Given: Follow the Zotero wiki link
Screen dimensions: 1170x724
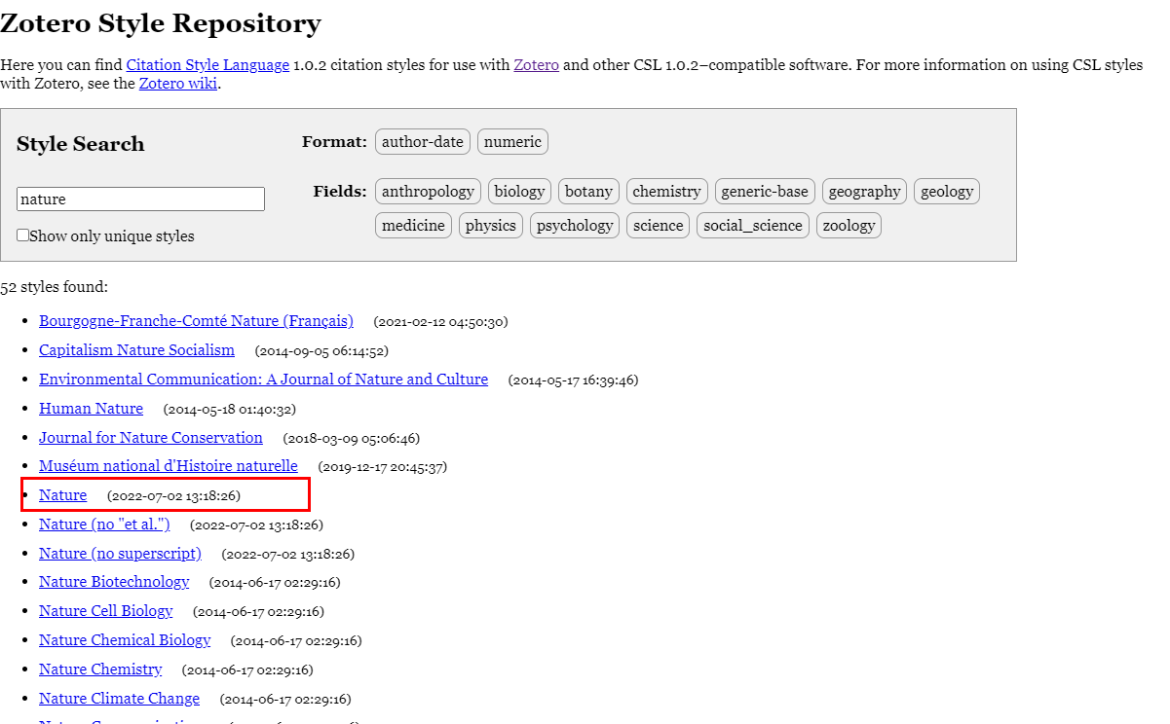Looking at the screenshot, I should coord(178,84).
